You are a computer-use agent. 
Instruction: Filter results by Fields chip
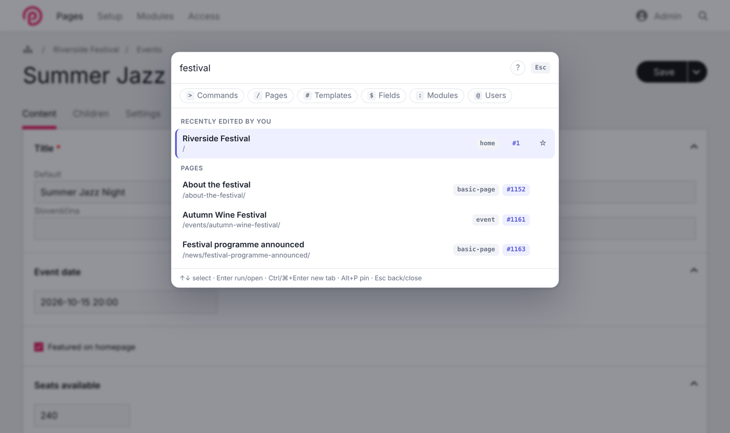click(384, 95)
